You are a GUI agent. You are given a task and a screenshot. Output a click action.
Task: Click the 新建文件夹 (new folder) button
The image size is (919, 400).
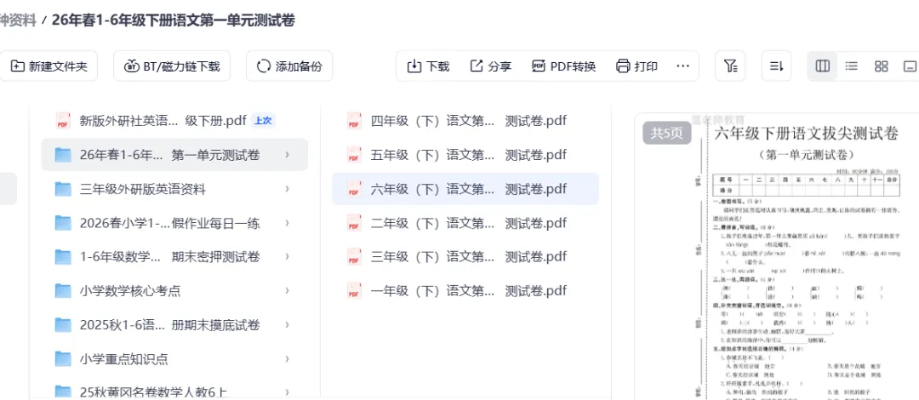pos(49,66)
